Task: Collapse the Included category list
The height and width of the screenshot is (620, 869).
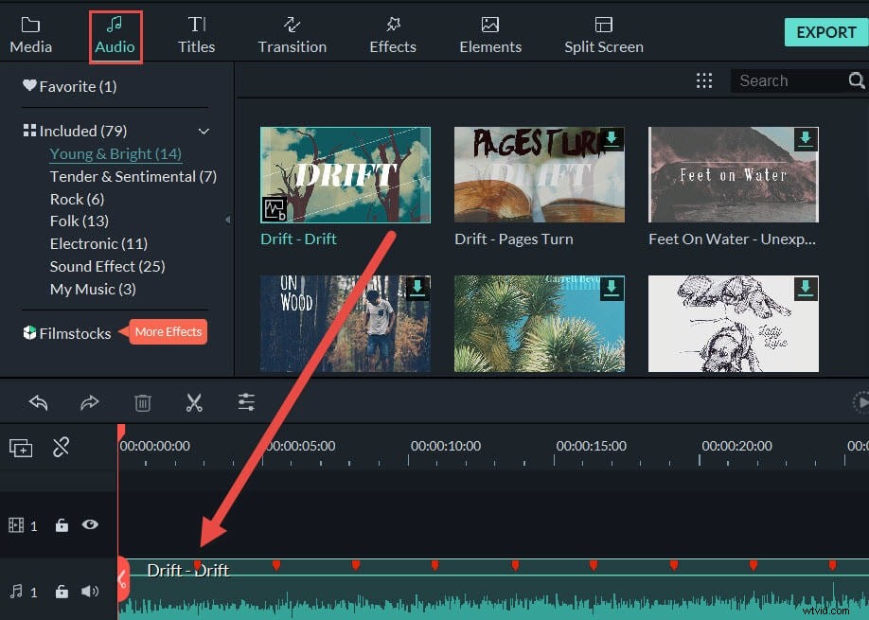Action: point(203,131)
